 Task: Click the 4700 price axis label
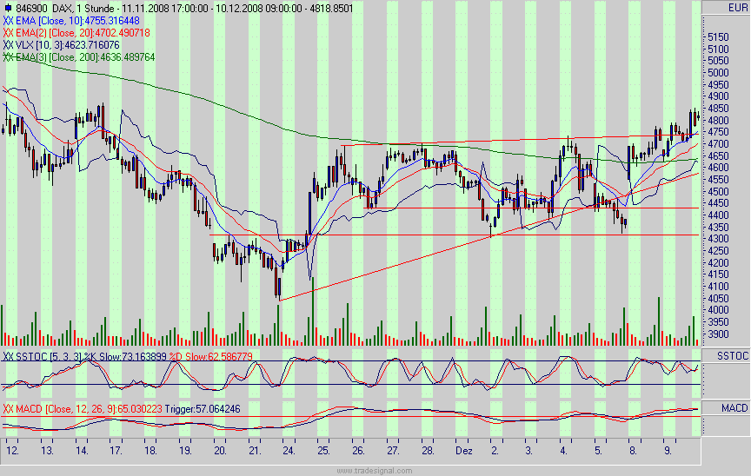(717, 144)
